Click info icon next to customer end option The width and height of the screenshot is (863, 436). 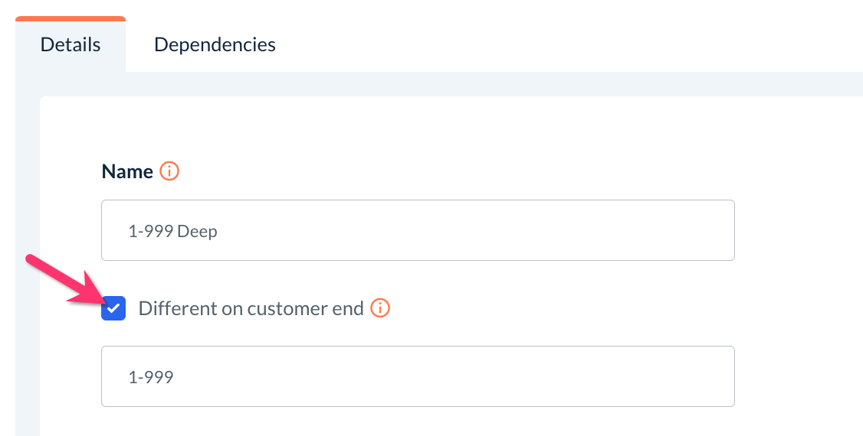[380, 308]
